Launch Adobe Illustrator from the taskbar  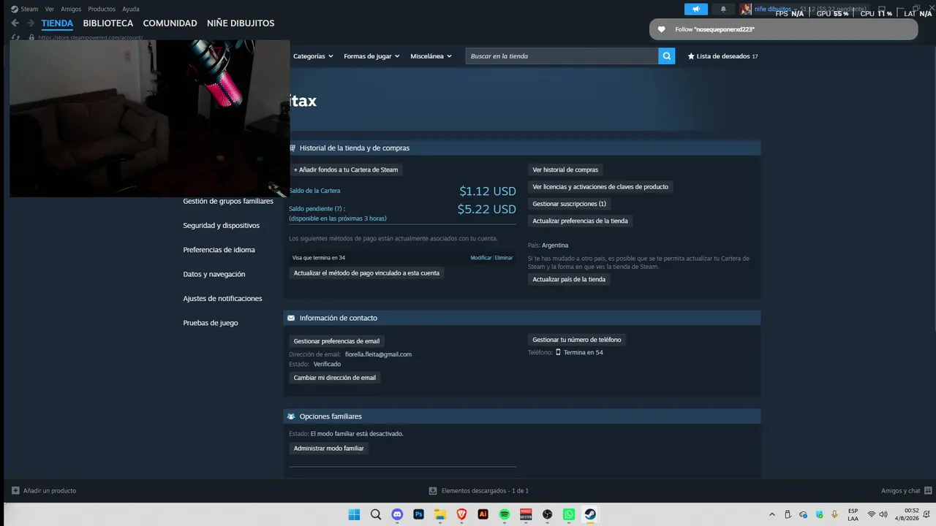click(x=483, y=514)
